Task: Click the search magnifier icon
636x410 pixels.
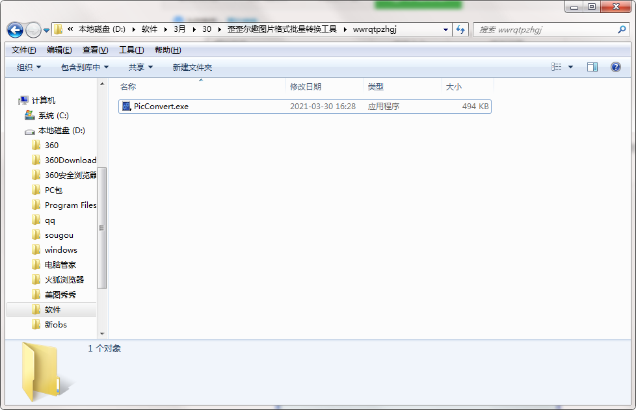Action: [x=622, y=30]
